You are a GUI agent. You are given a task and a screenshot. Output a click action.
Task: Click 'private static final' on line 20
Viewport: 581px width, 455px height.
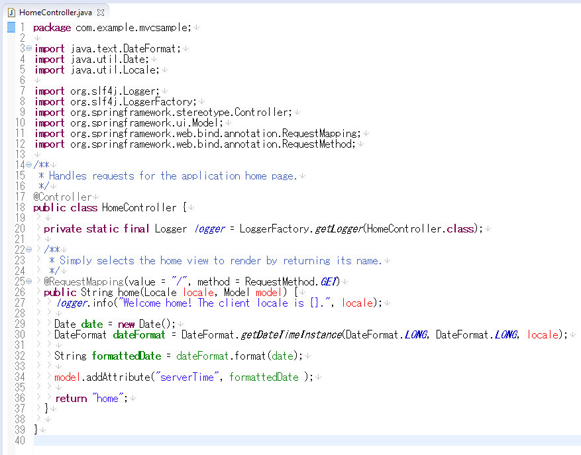point(96,228)
